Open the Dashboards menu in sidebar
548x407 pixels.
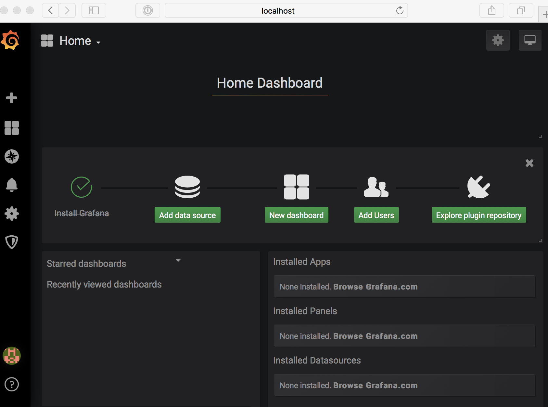(12, 128)
